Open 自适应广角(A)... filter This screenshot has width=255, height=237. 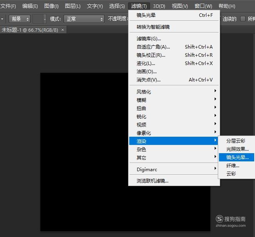[x=174, y=47]
